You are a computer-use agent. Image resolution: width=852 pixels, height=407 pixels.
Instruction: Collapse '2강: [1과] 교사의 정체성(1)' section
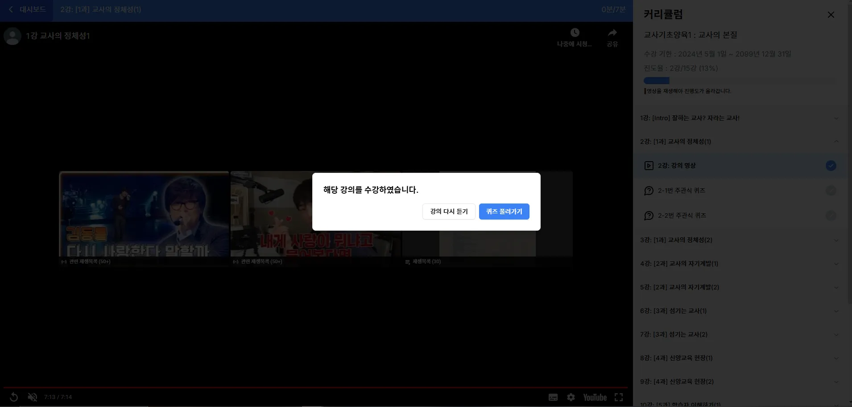(740, 142)
